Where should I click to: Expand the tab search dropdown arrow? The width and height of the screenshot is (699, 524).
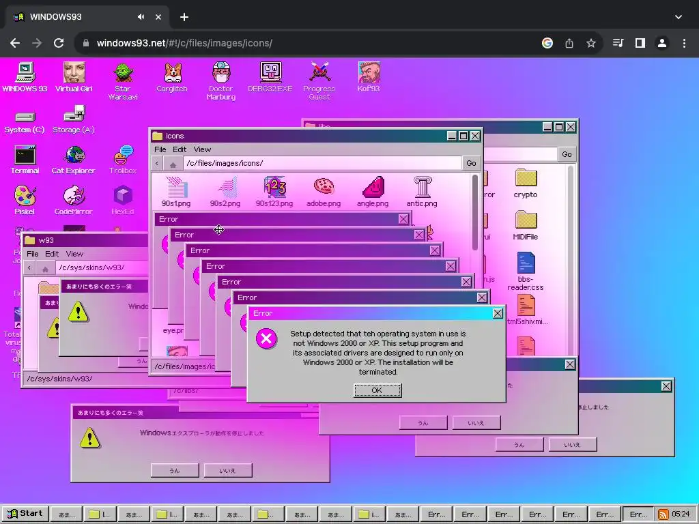click(x=678, y=17)
